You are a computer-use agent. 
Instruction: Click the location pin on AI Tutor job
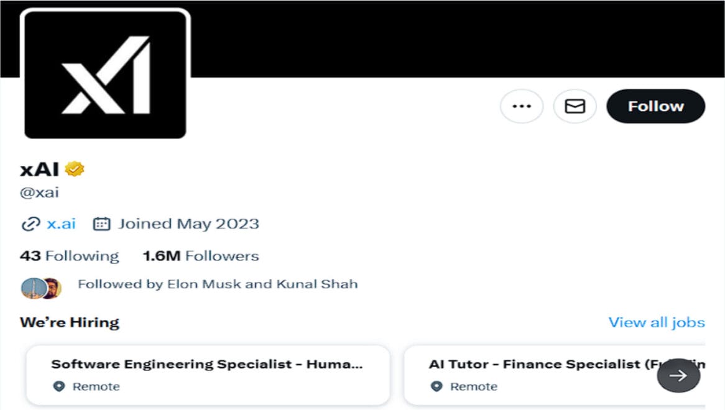click(x=437, y=386)
